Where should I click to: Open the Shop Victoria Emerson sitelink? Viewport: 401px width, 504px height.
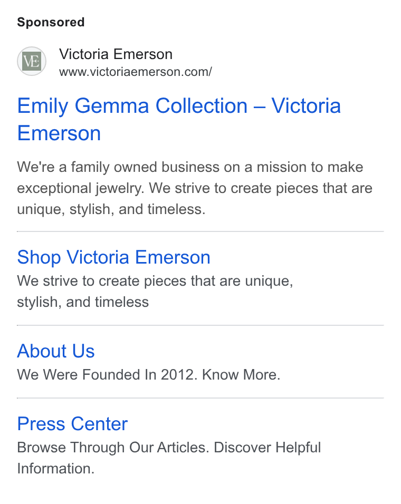click(x=114, y=257)
